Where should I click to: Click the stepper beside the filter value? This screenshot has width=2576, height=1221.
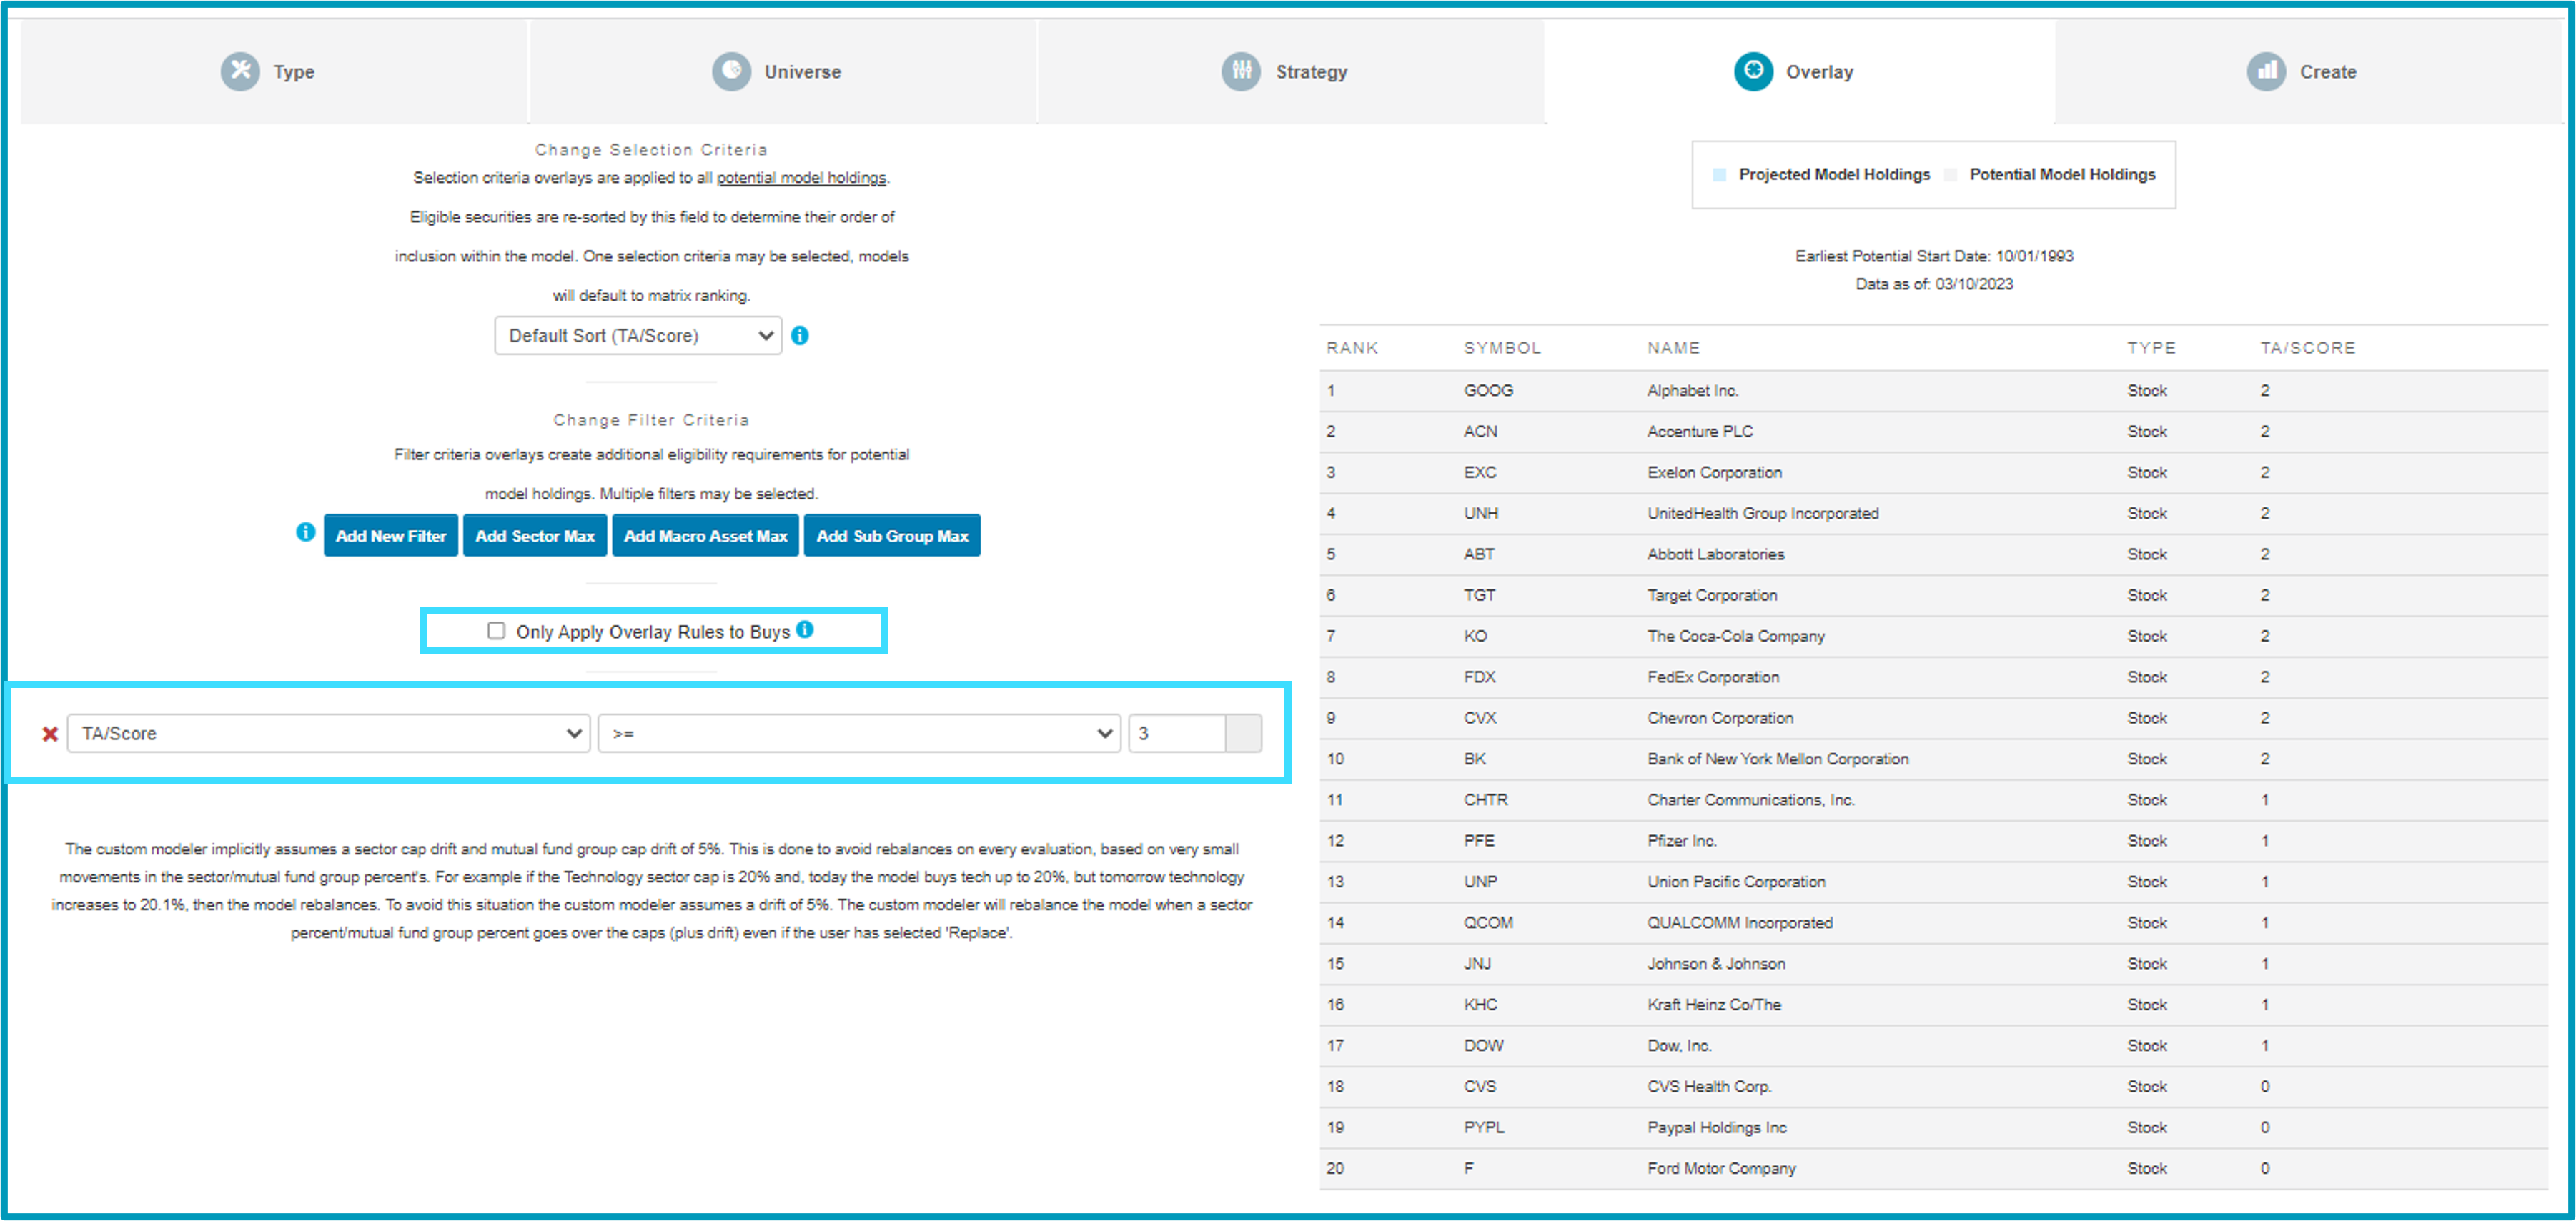(1244, 734)
